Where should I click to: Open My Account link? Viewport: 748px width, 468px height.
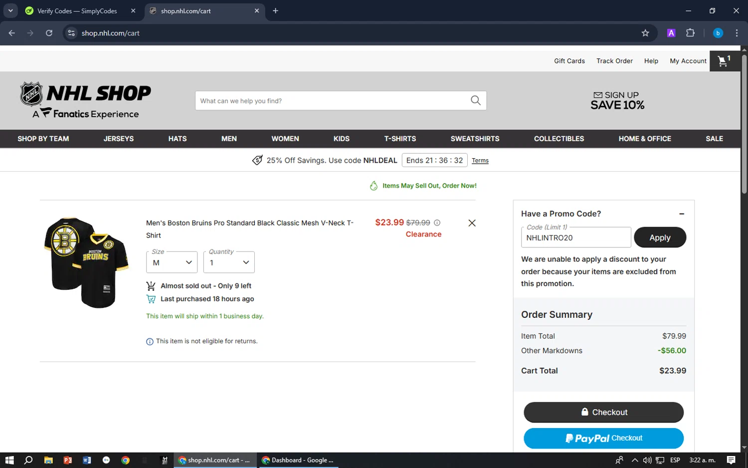point(688,61)
